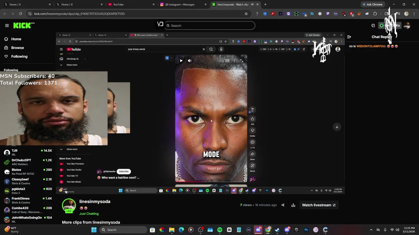The width and height of the screenshot is (419, 235).
Task: Collapse the Chat Replay panel
Action: click(x=349, y=37)
